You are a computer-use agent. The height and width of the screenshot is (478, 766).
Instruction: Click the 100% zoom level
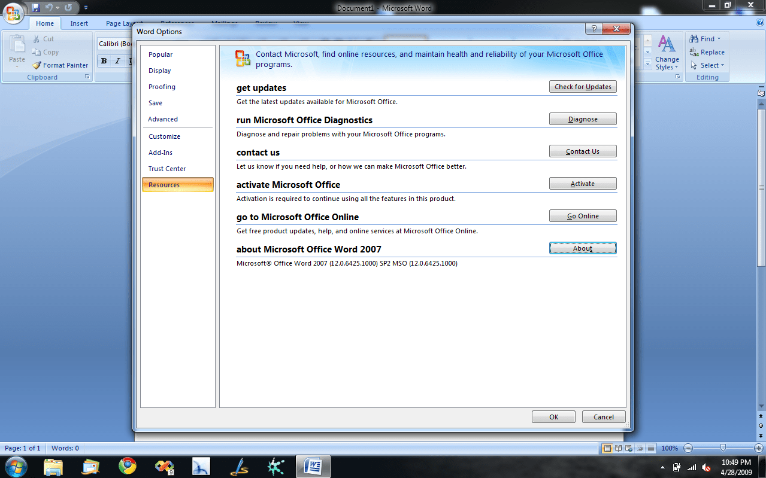pyautogui.click(x=670, y=448)
